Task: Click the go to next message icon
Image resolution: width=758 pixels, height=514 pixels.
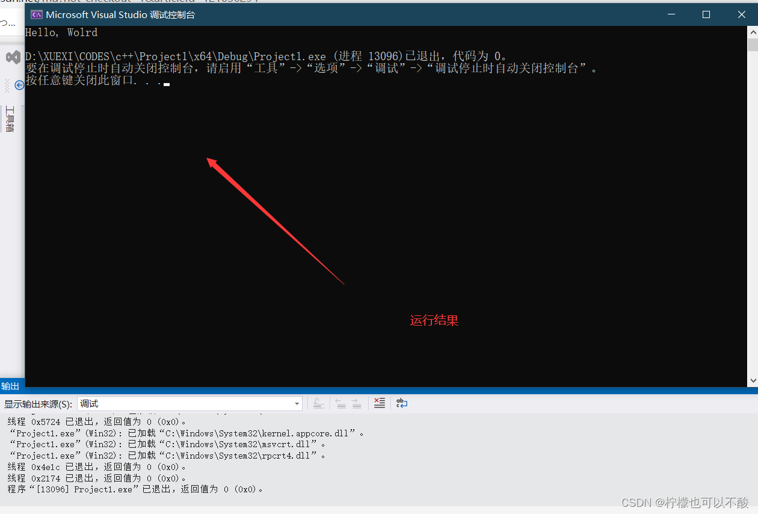Action: (357, 403)
